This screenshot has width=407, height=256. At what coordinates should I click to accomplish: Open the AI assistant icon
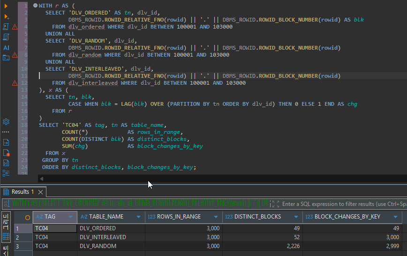pyautogui.click(x=6, y=48)
